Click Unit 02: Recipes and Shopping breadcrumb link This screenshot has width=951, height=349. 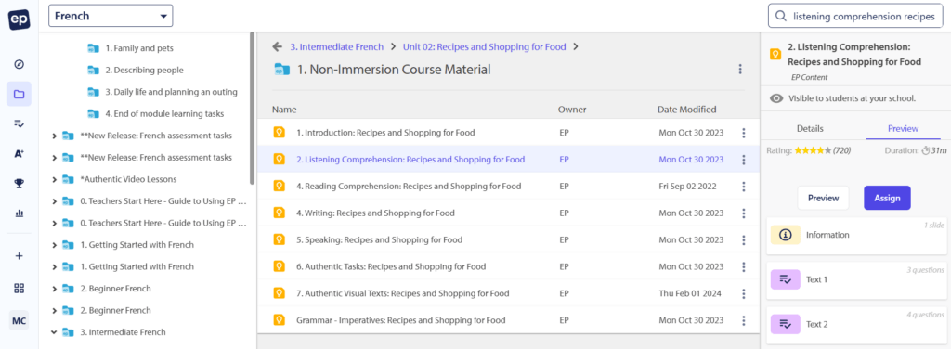pos(484,46)
